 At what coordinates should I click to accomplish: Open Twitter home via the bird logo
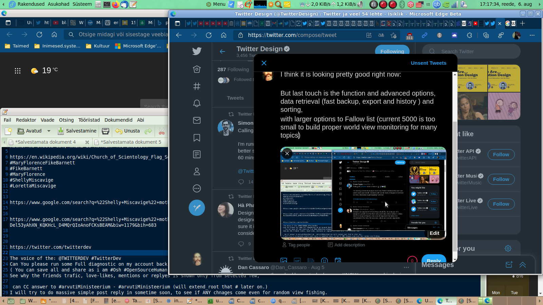197,51
